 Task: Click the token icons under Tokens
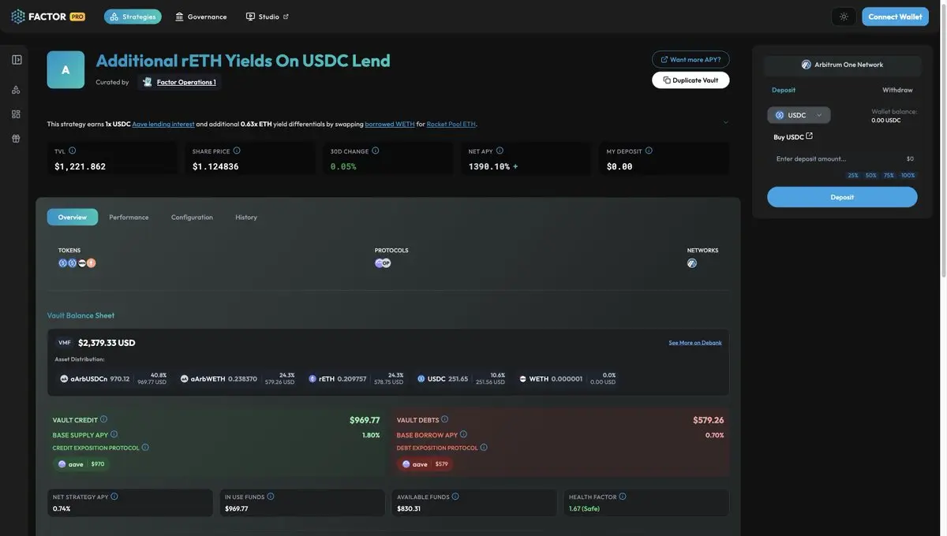pos(77,263)
